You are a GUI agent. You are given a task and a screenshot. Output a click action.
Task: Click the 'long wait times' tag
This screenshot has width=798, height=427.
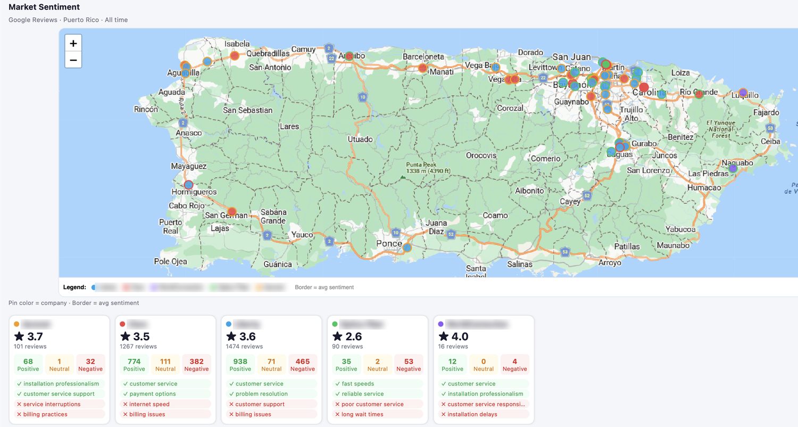coord(378,414)
